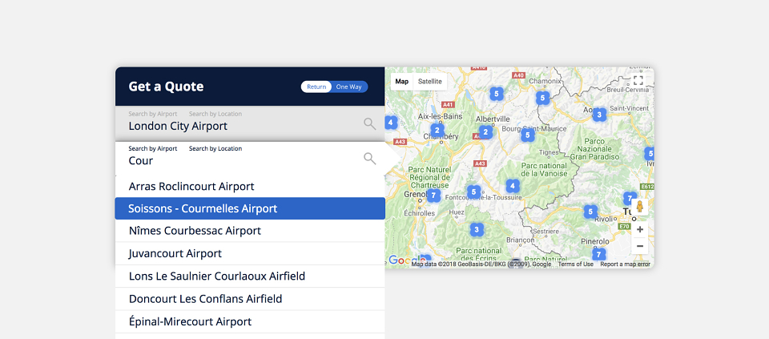Click Report a map error
Image resolution: width=769 pixels, height=339 pixels.
click(x=626, y=264)
